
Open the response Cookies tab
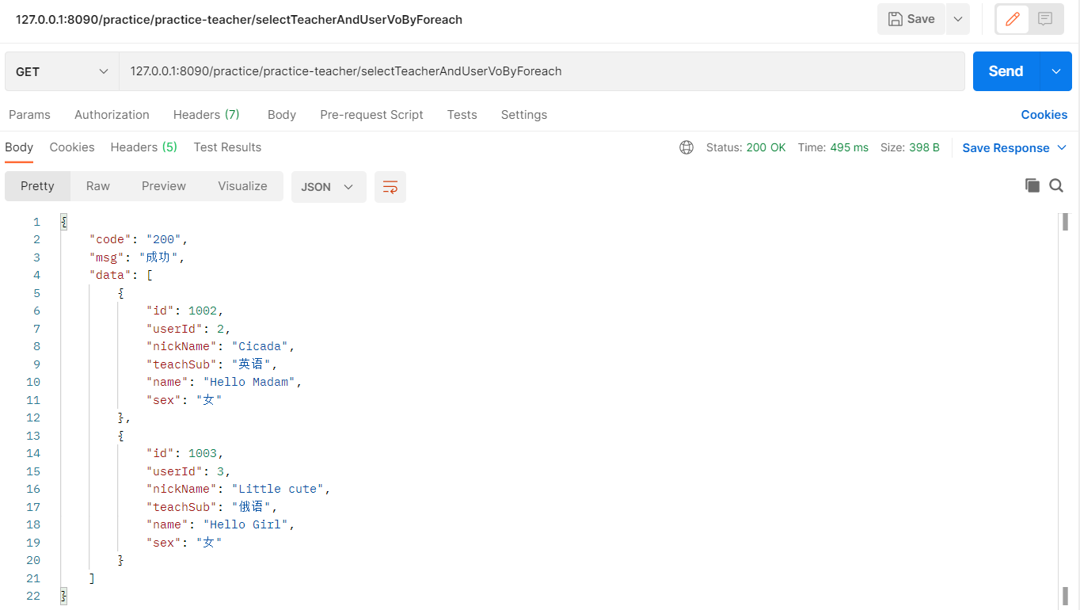pyautogui.click(x=72, y=147)
